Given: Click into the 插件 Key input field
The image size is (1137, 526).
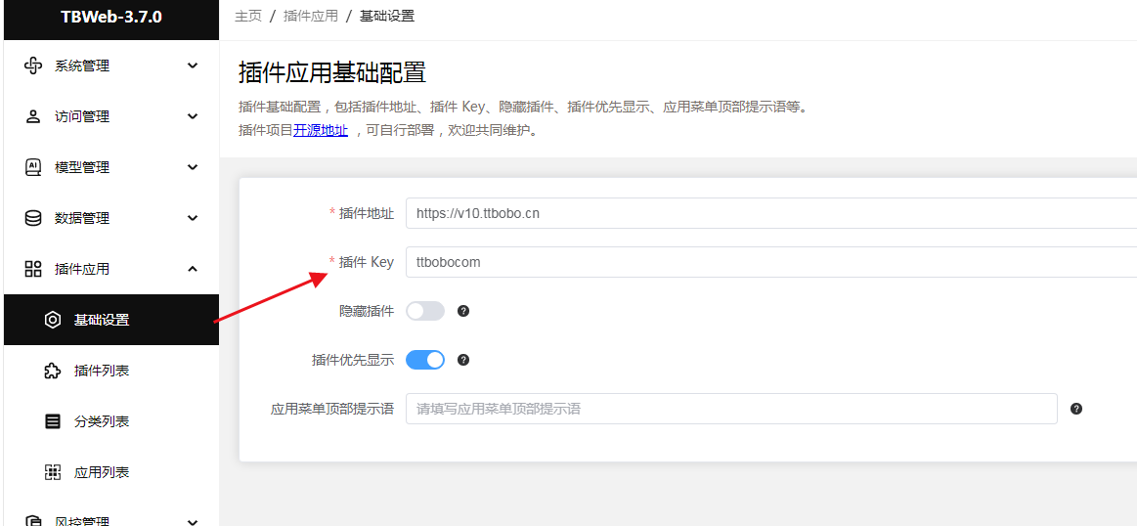Looking at the screenshot, I should click(x=770, y=262).
